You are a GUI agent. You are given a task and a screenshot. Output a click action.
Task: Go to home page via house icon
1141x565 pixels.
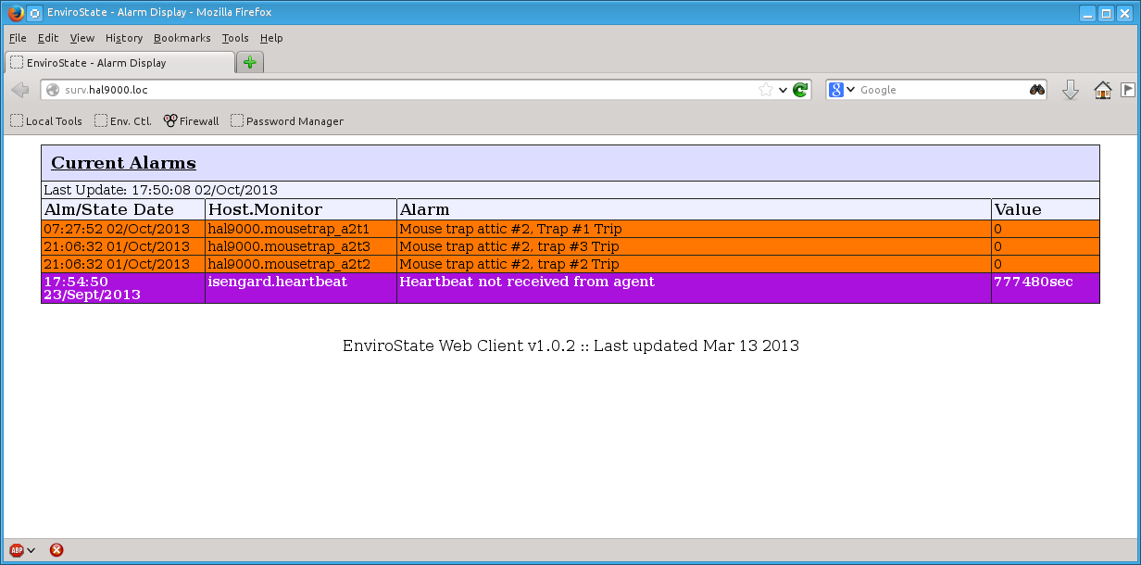click(x=1102, y=90)
